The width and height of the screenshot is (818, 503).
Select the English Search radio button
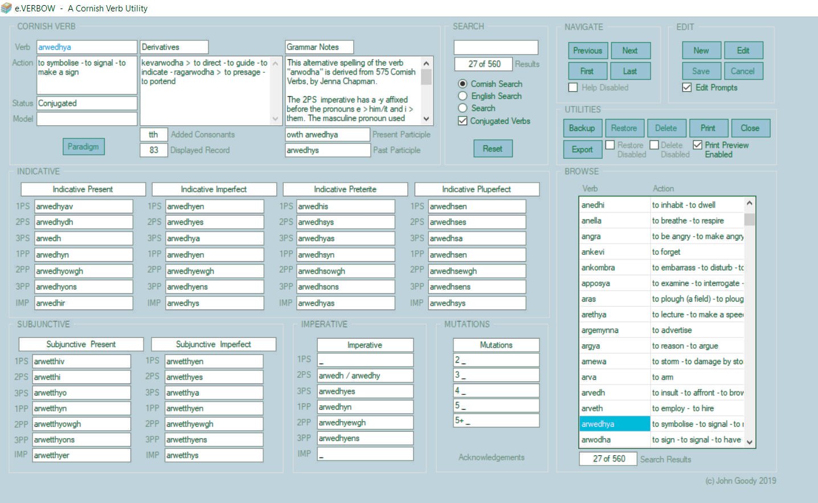(x=463, y=96)
